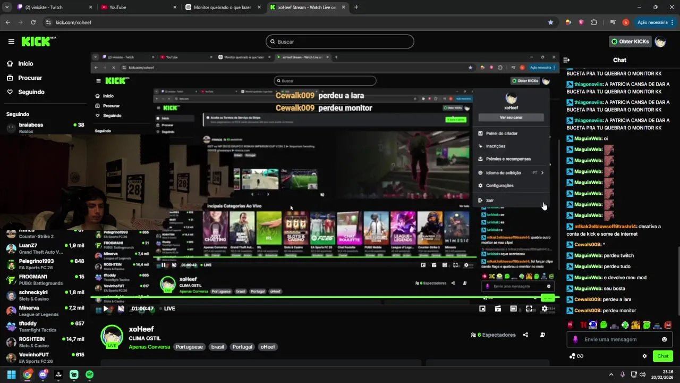Open LuanZ7 channel in the sidebar
Image resolution: width=680 pixels, height=383 pixels.
pos(45,248)
